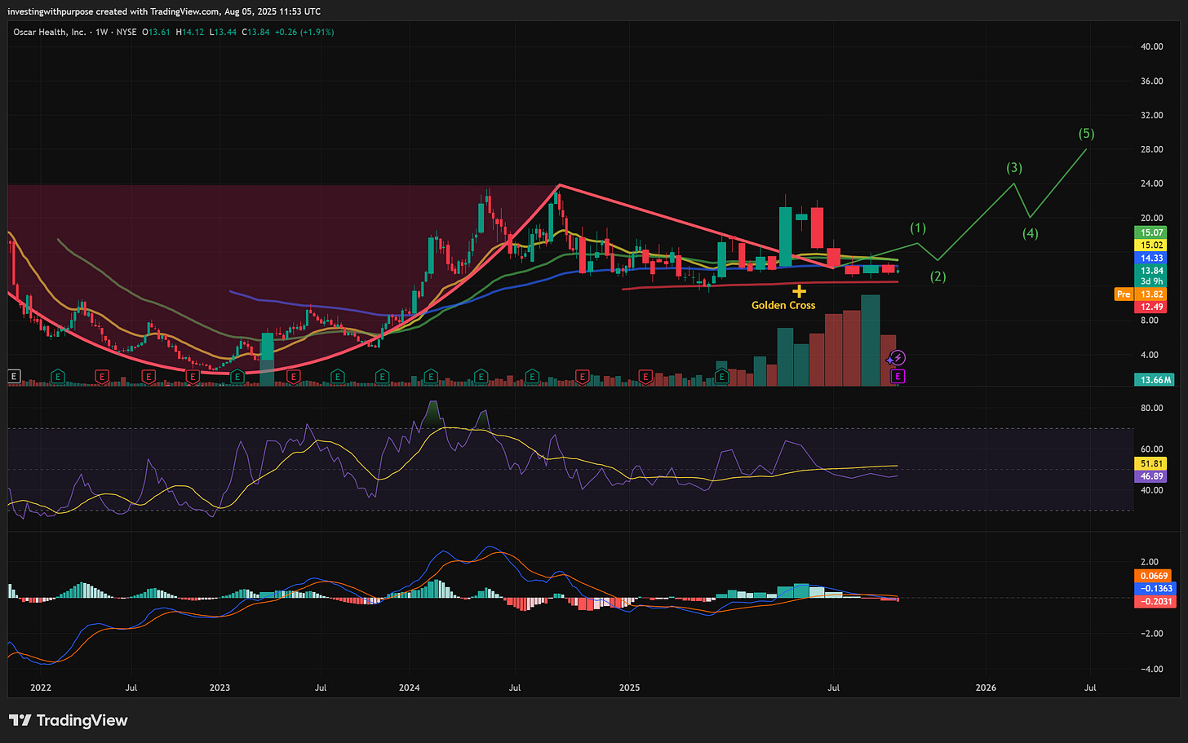Viewport: 1188px width, 743px height.
Task: Click red earnings marker just before July 2023
Action: pos(293,376)
